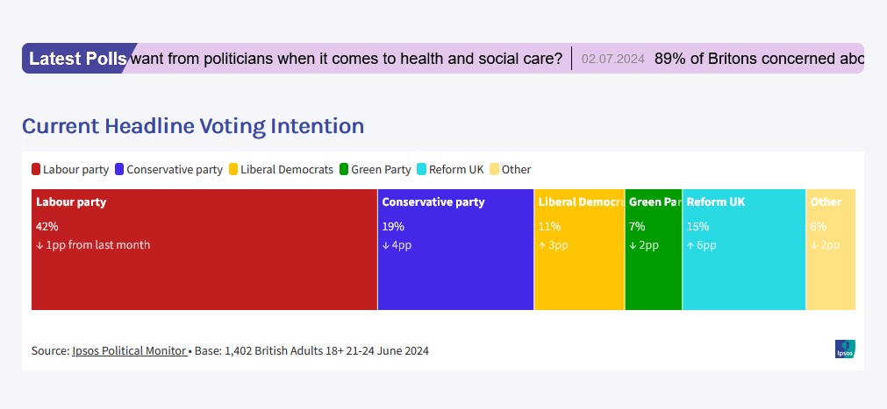
Task: Click the 02.07.2024 ticker date
Action: (x=612, y=60)
